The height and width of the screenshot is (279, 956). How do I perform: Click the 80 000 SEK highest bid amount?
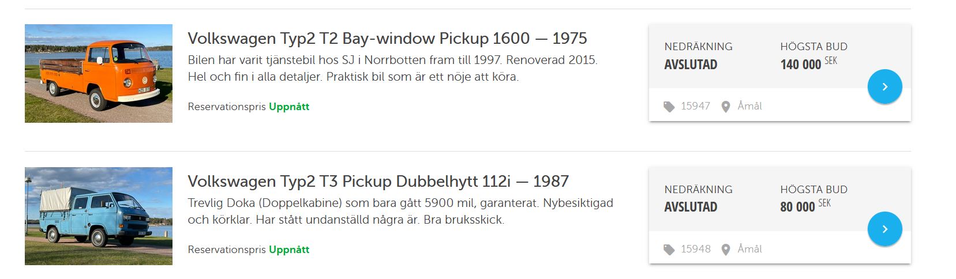tap(797, 207)
